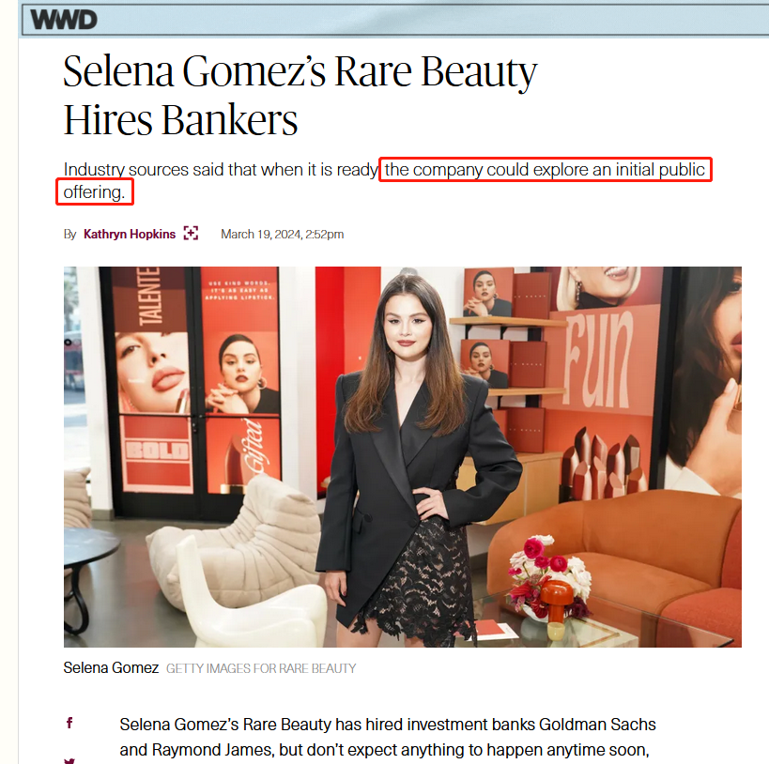Click the subheading beginning "Industry sources said"

coord(384,180)
